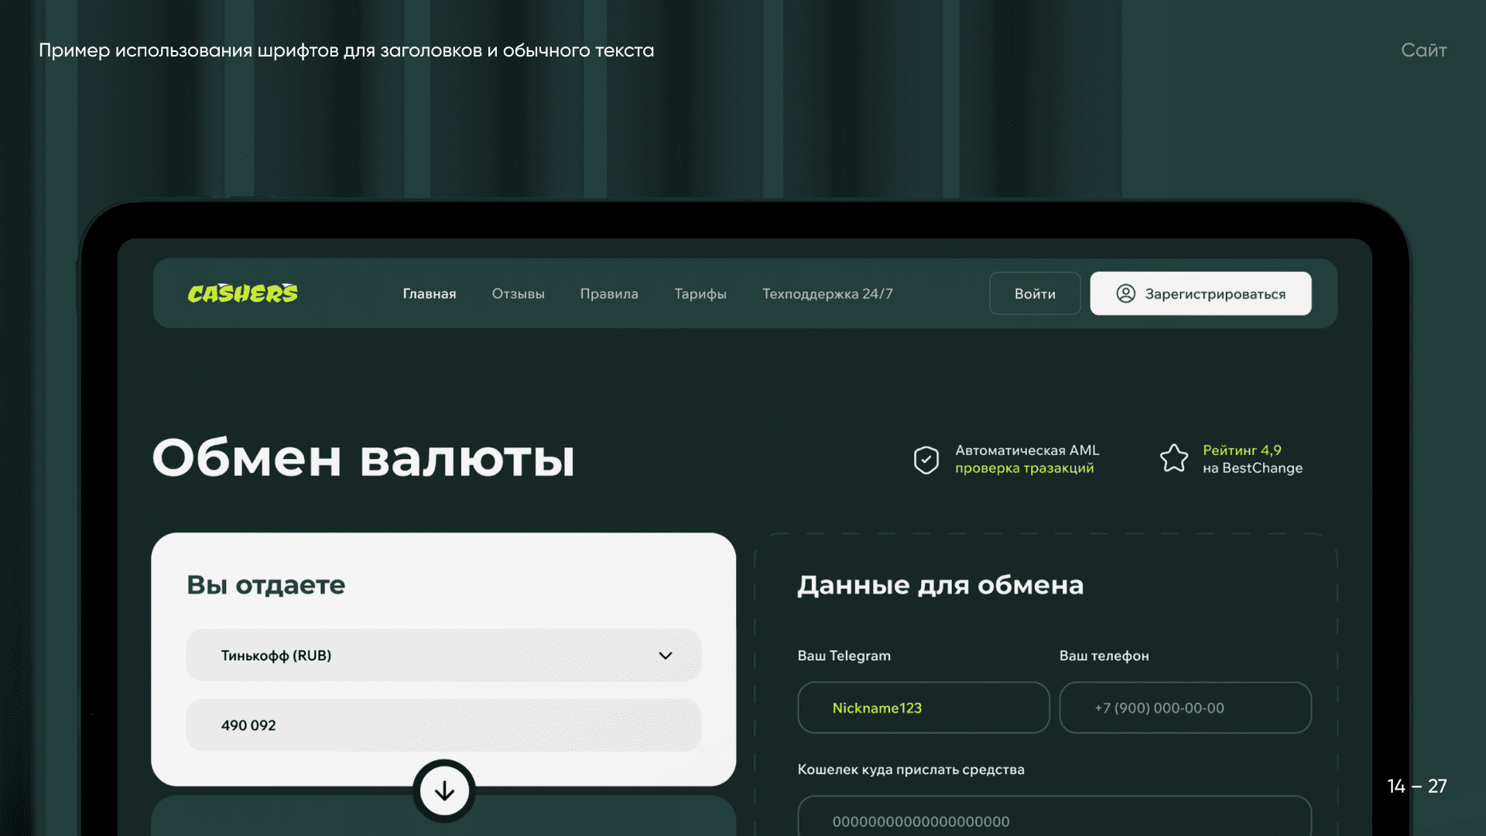Screen dimensions: 1486x836
Task: Click the Сайт label in top corner
Action: [x=1423, y=50]
